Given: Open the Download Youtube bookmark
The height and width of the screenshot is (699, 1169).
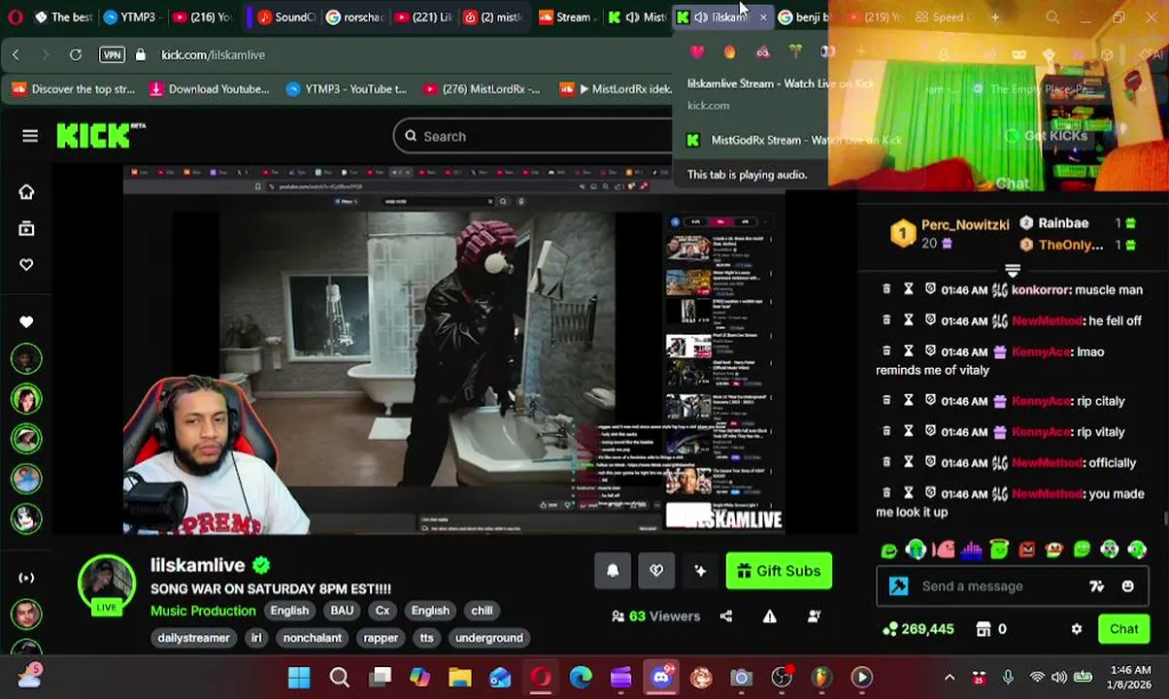Looking at the screenshot, I should 209,89.
